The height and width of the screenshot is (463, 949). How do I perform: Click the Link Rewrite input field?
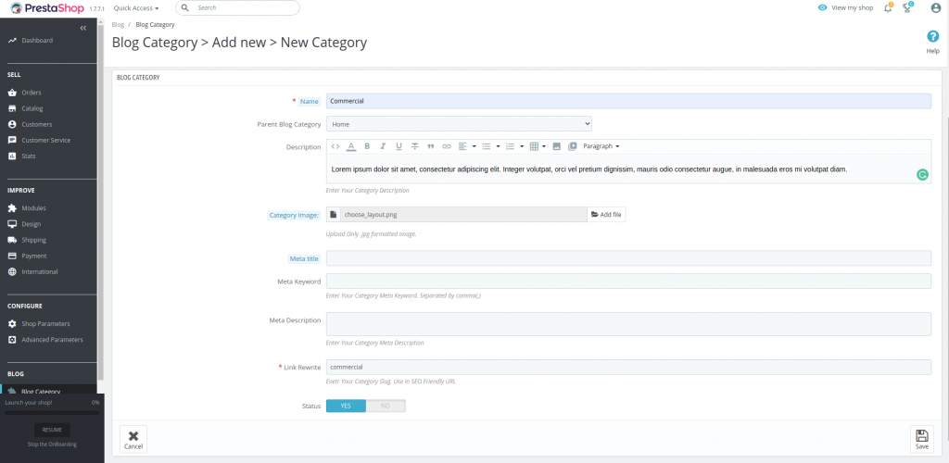[628, 367]
